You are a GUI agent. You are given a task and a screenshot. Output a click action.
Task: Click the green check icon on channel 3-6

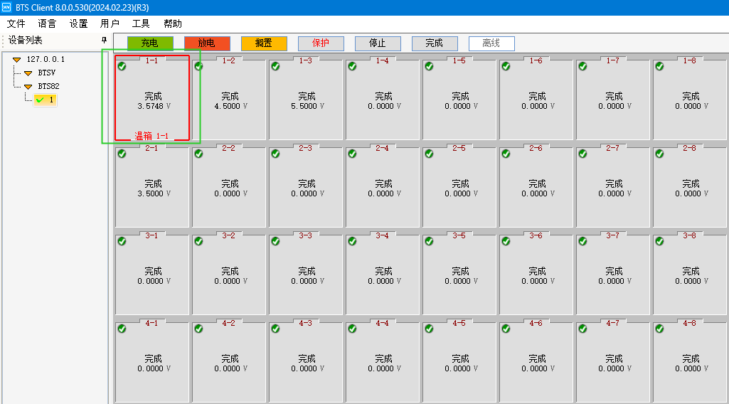[506, 241]
